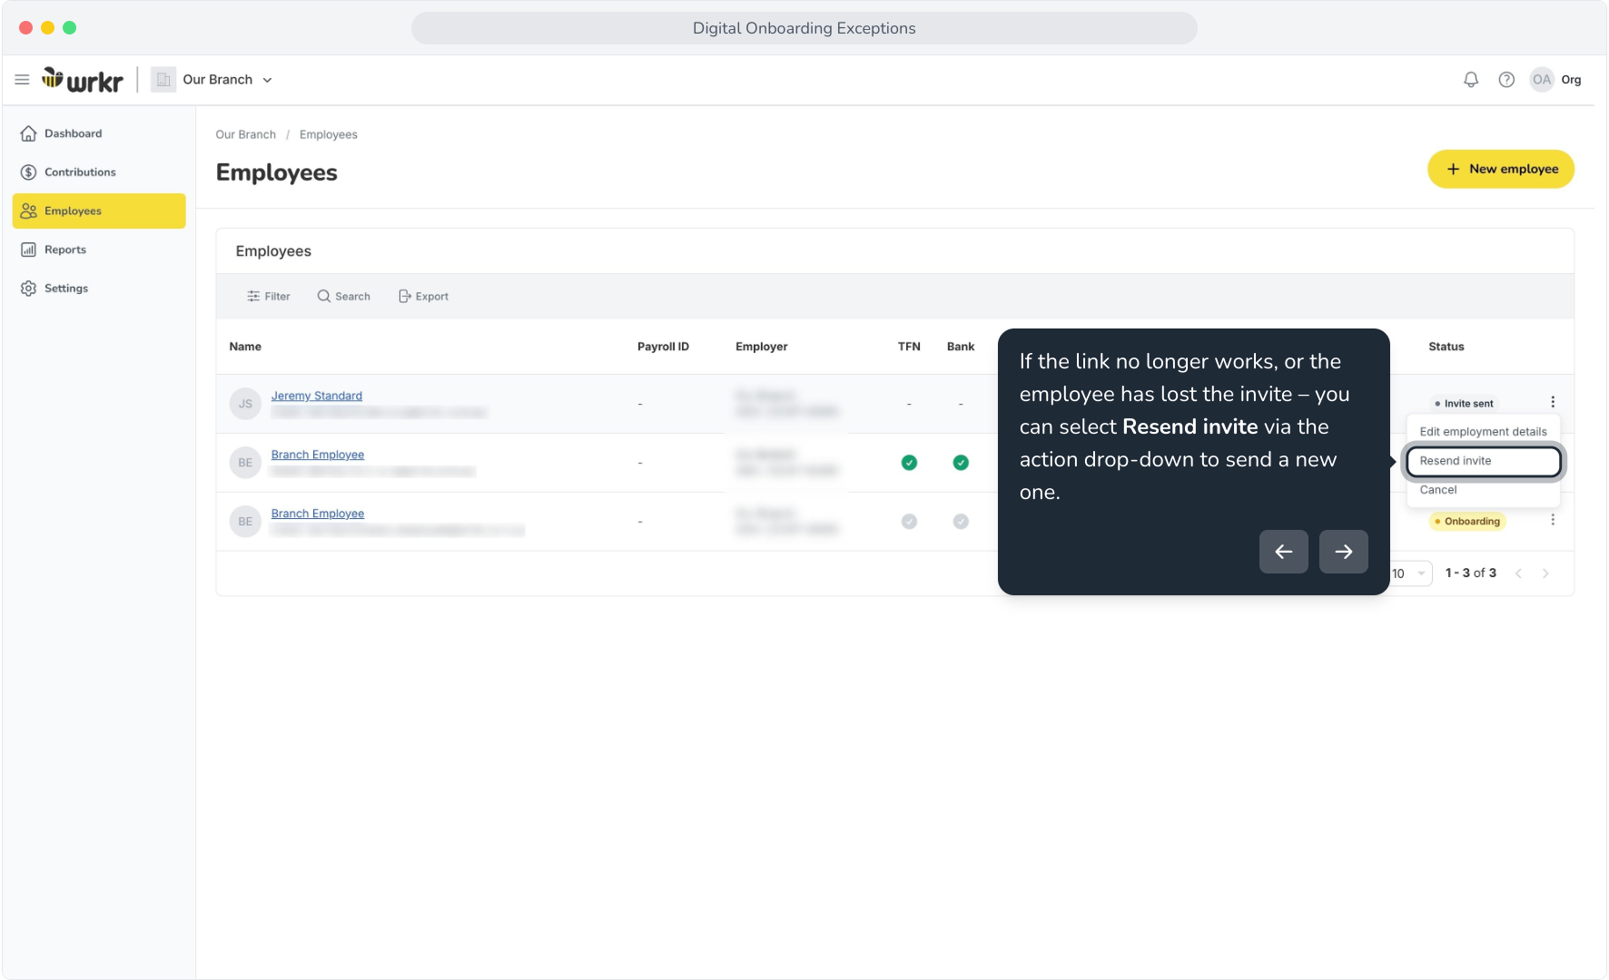Go to Dashboard in the sidebar
Viewport: 1609px width, 980px height.
(x=99, y=133)
